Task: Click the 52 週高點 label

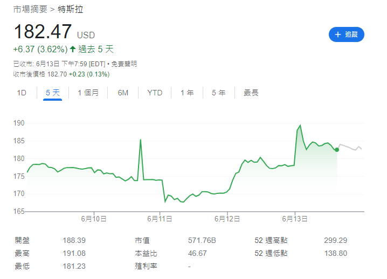Action: pos(271,240)
